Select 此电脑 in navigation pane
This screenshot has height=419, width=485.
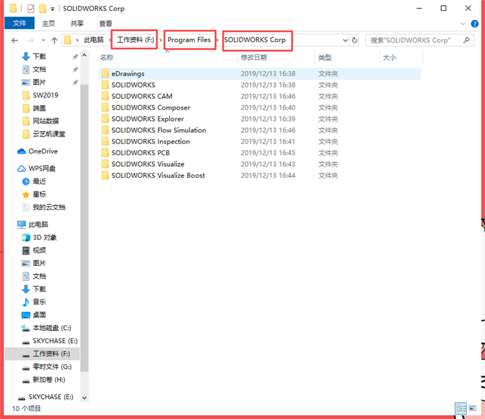pos(33,224)
